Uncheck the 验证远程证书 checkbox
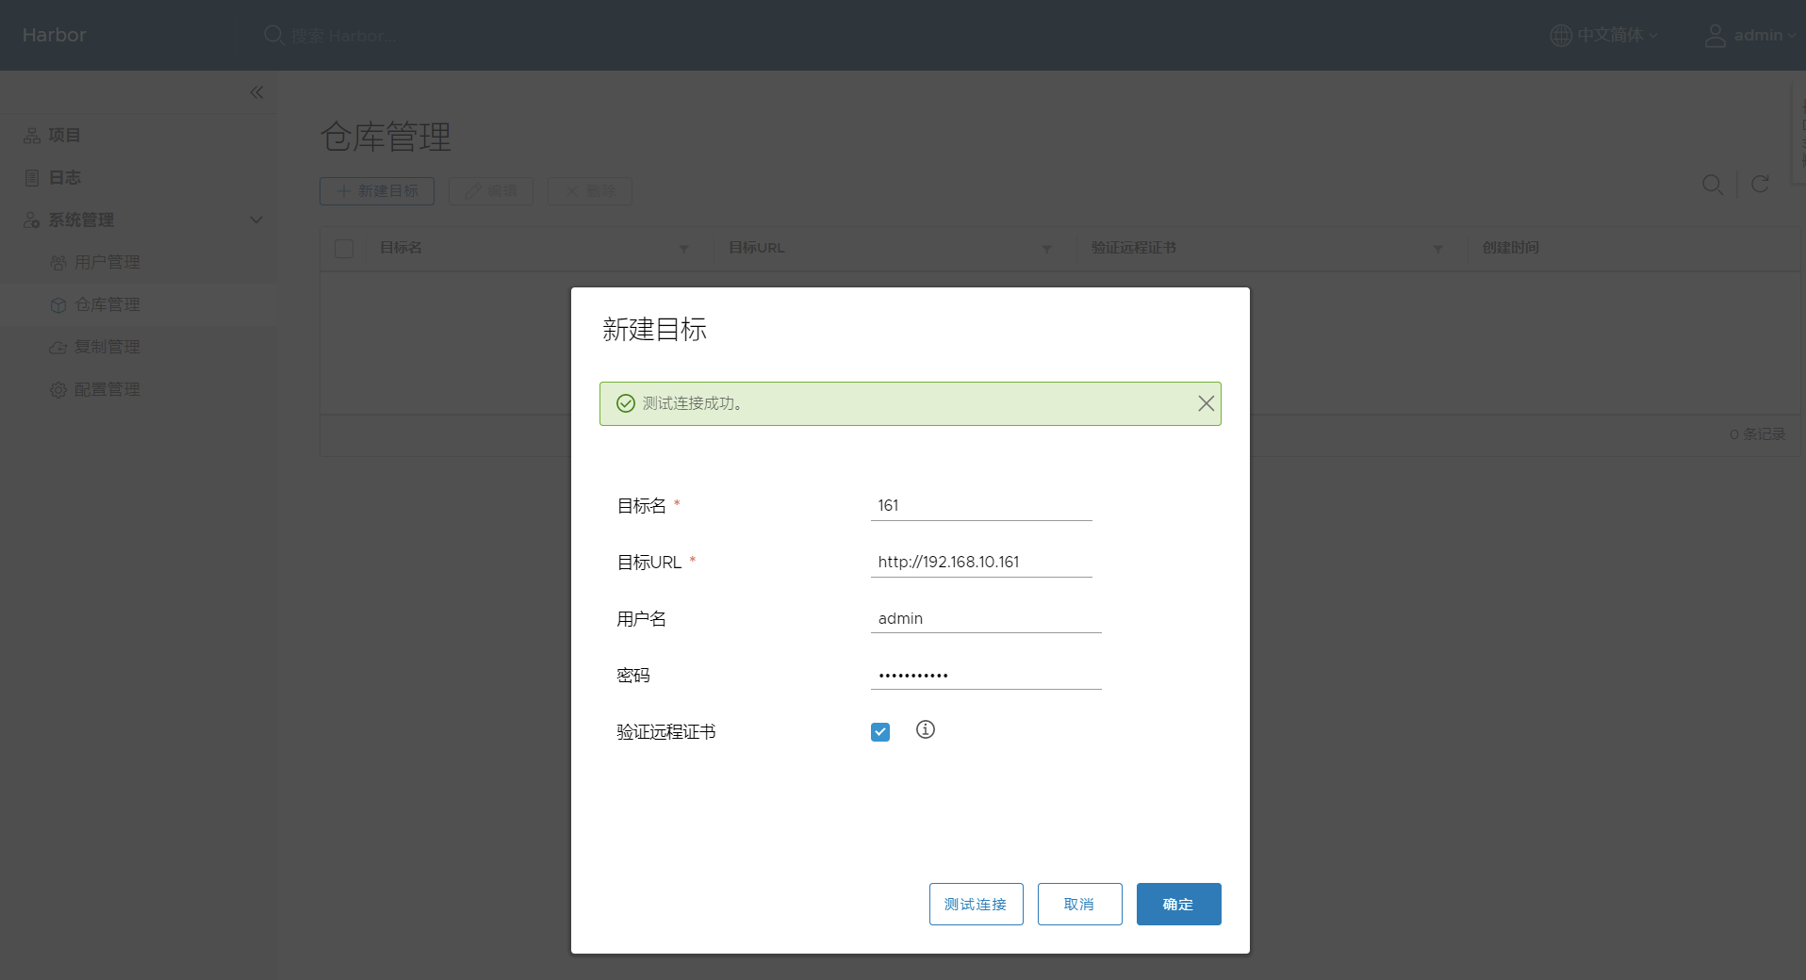Viewport: 1806px width, 980px height. click(x=880, y=732)
